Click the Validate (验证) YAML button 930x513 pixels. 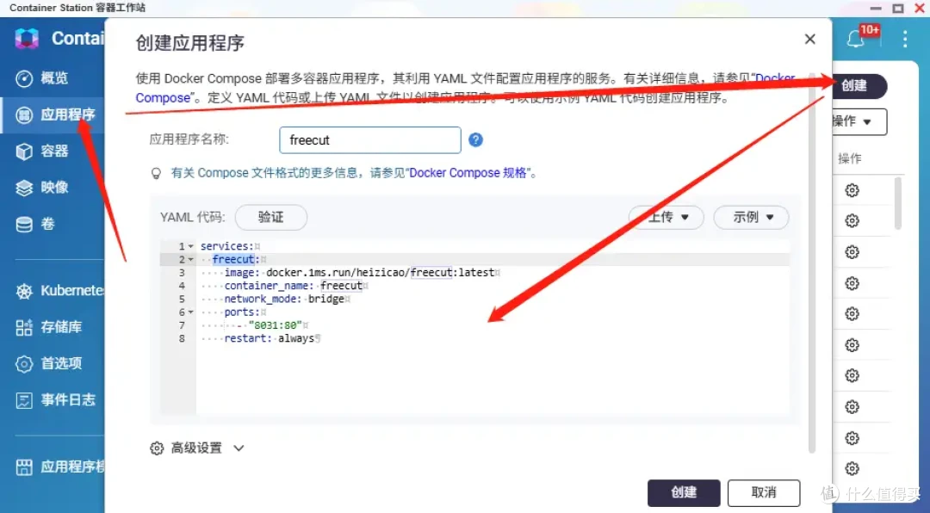[271, 217]
